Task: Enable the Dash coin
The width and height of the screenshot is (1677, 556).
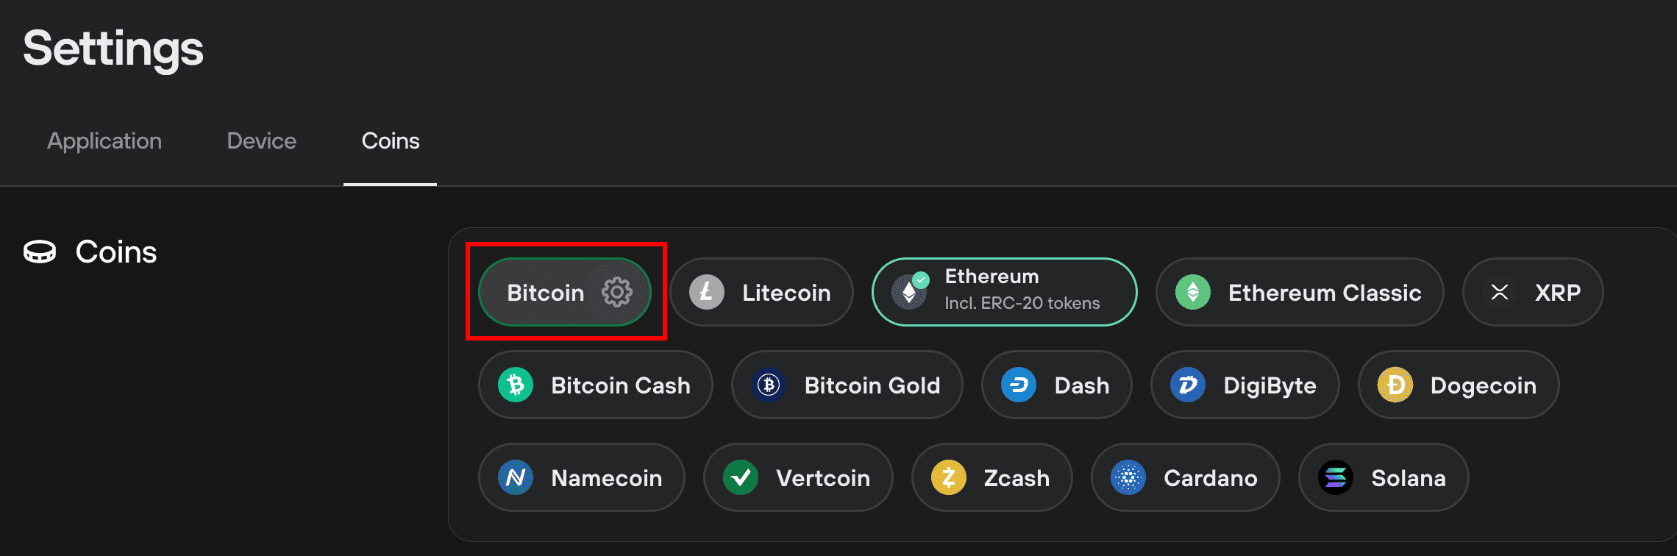Action: click(x=1056, y=385)
